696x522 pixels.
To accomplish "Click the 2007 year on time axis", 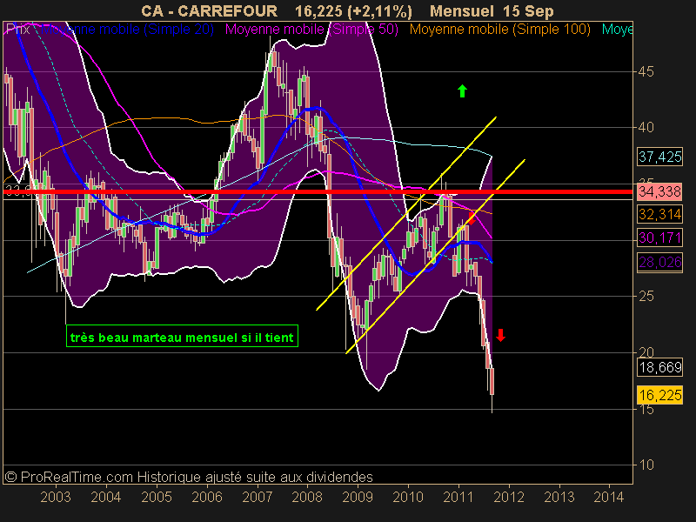I will point(257,497).
